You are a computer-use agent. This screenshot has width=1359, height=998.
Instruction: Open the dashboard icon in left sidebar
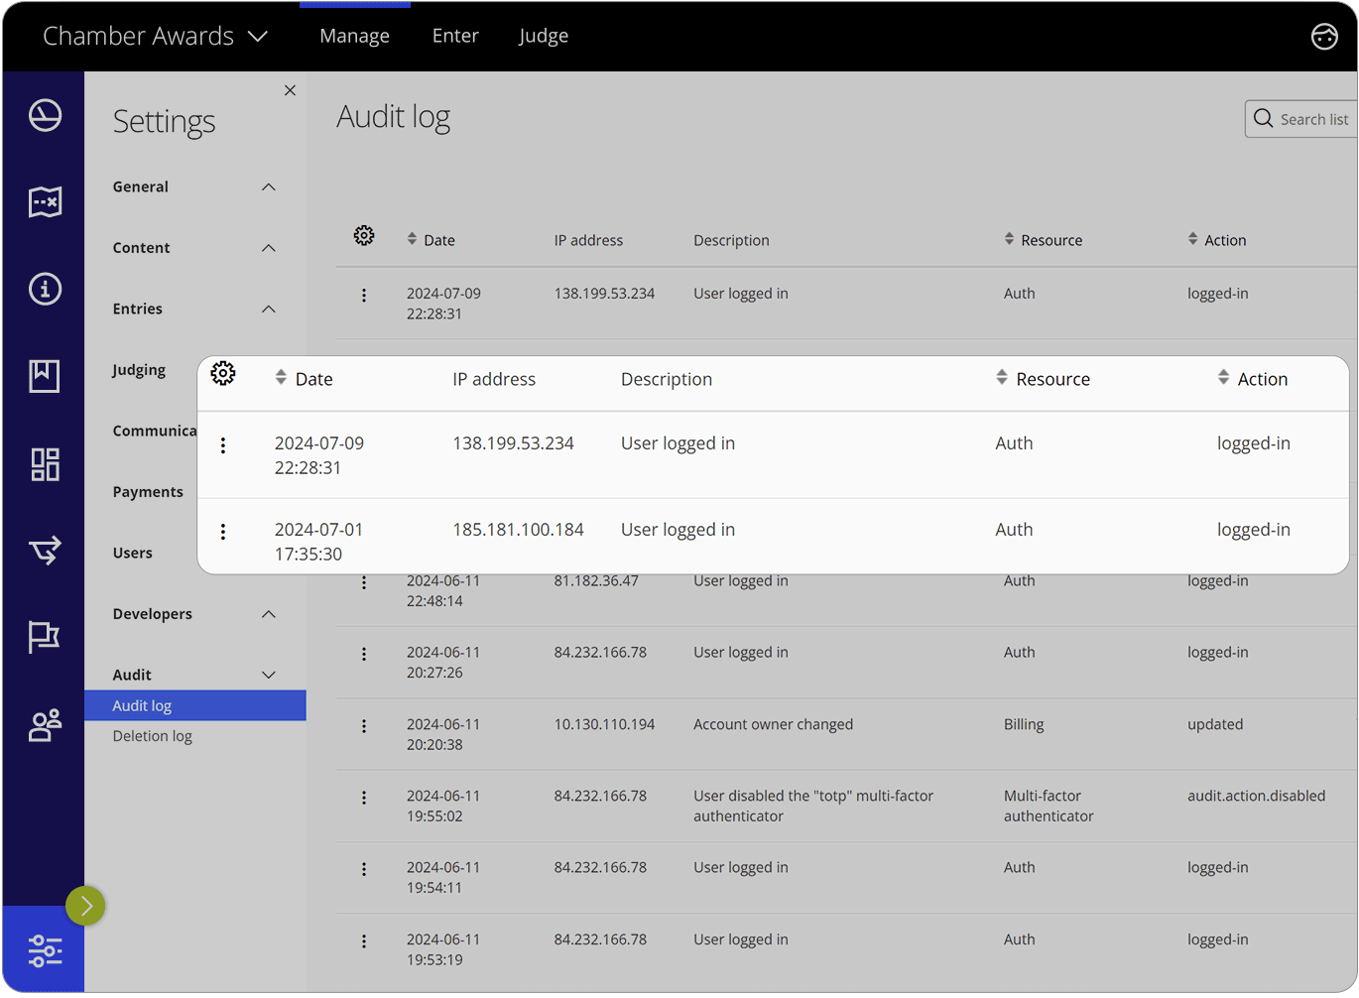pyautogui.click(x=45, y=116)
